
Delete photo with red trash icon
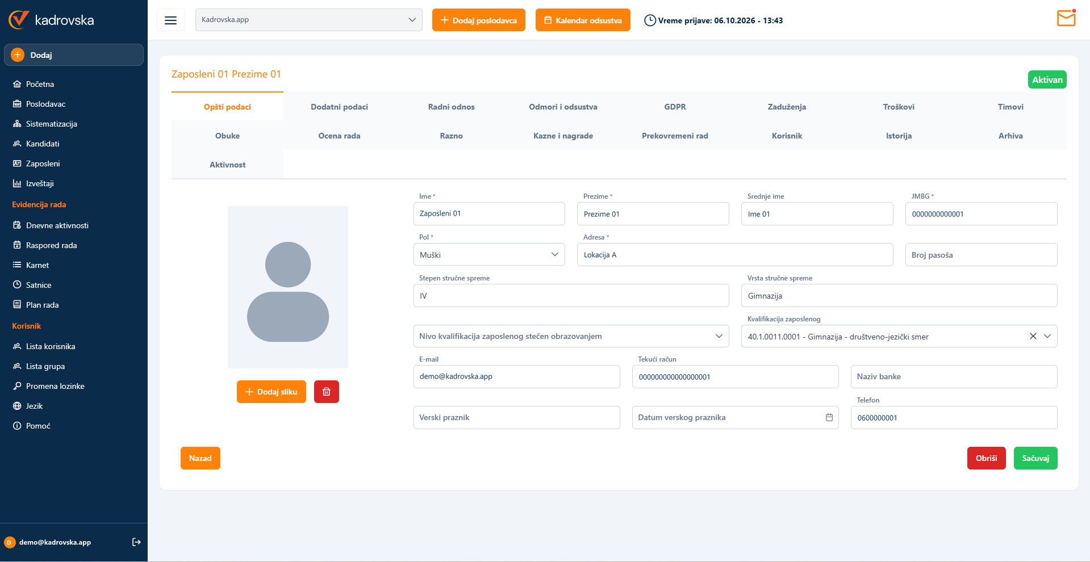pos(327,392)
